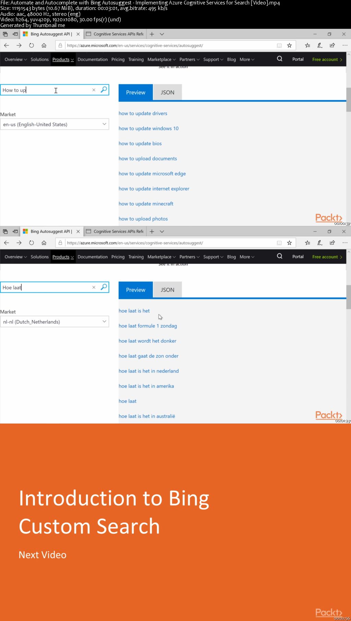Click Share icon in the 'Hoe laat' browser frame

(332, 243)
